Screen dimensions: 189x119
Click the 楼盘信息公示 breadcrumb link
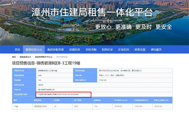[x=25, y=57]
